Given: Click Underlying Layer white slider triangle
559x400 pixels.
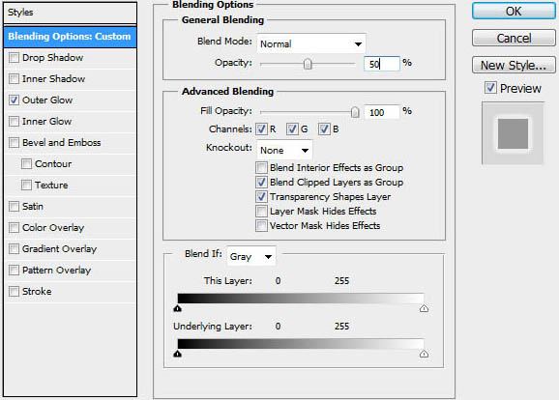Looking at the screenshot, I should point(424,354).
